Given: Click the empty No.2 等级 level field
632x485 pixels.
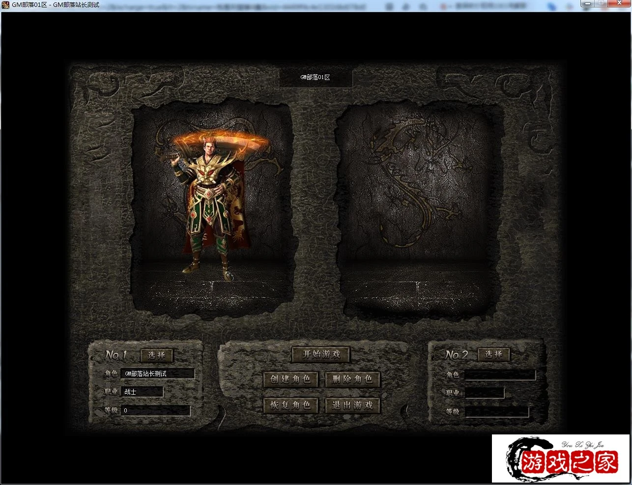Looking at the screenshot, I should [496, 412].
